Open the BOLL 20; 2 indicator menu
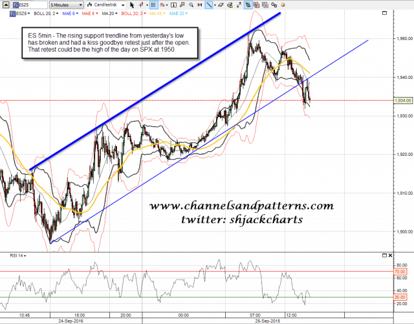This screenshot has width=414, height=324. coord(46,13)
